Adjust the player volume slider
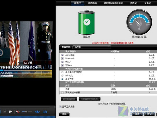The image size is (157, 118). (27, 112)
